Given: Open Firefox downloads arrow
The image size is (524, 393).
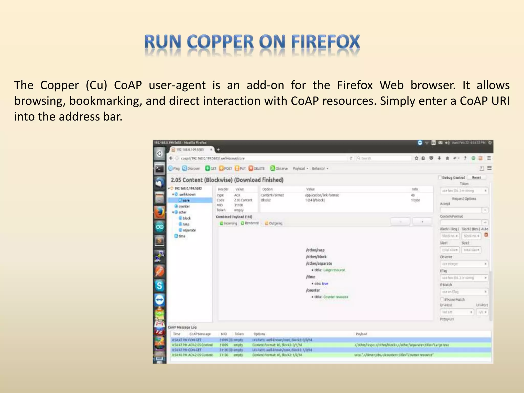Looking at the screenshot, I should click(x=439, y=158).
